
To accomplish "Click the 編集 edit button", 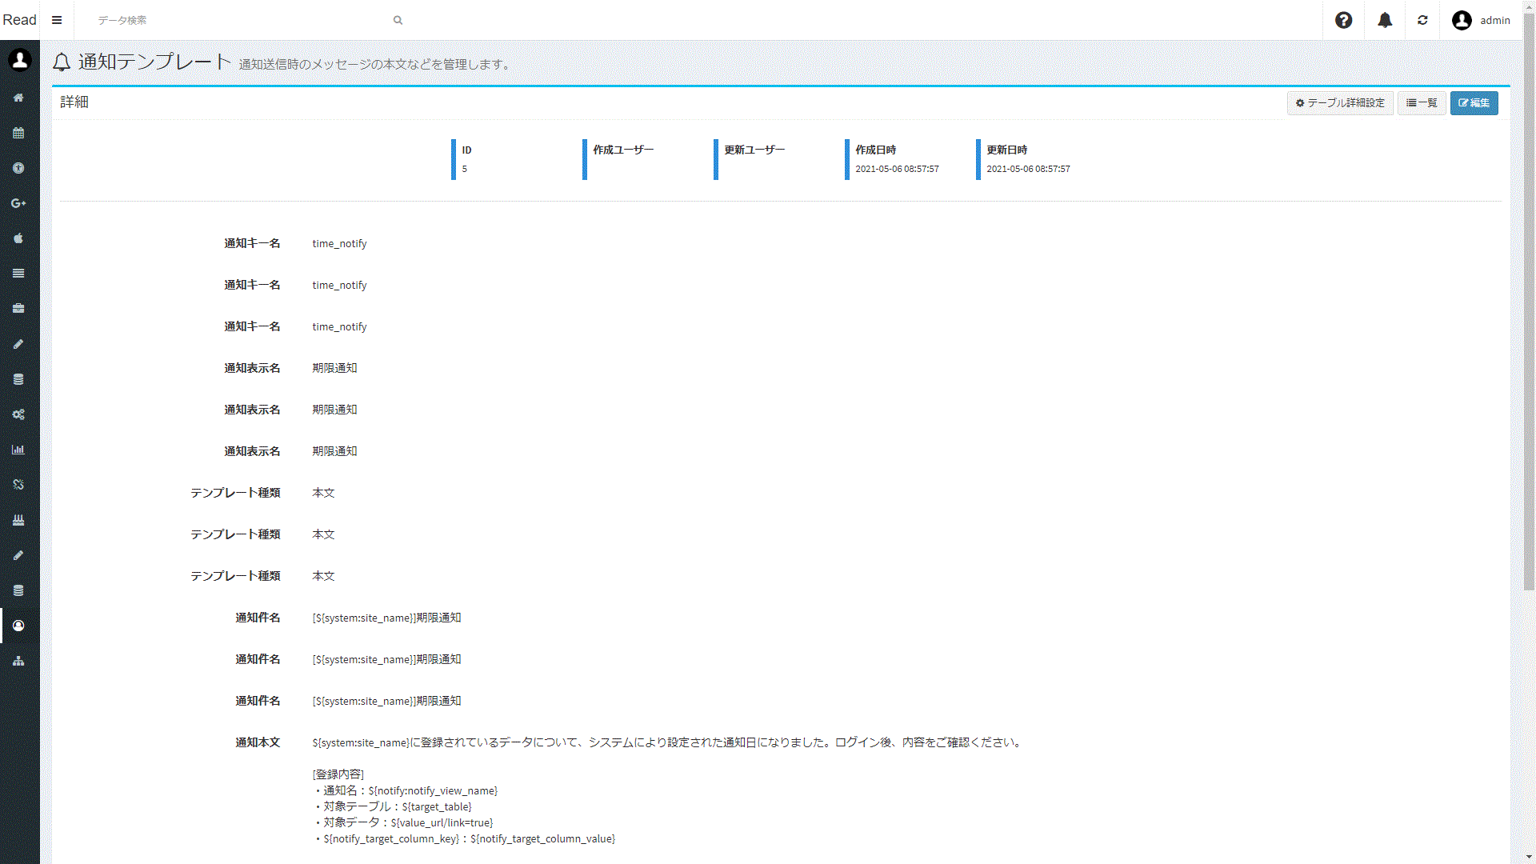I will point(1474,103).
